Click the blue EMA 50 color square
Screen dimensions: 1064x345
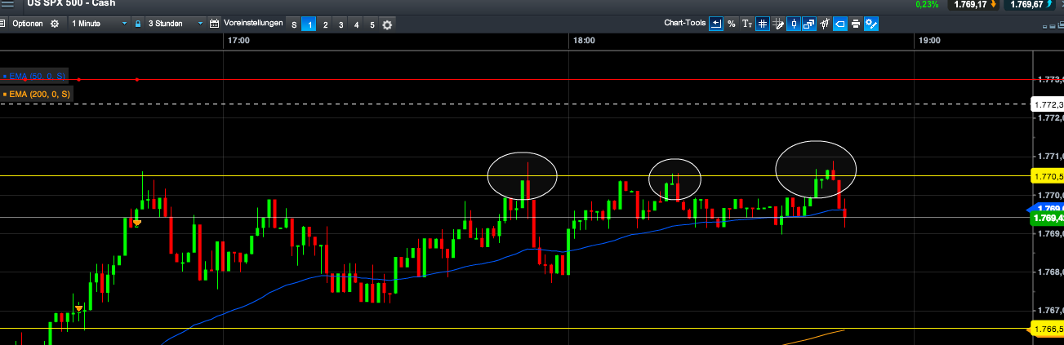[x=4, y=77]
